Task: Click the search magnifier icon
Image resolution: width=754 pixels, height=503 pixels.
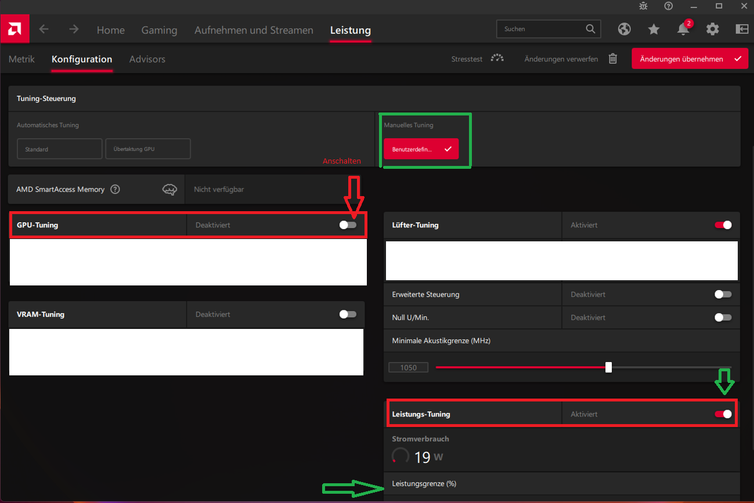Action: 590,29
